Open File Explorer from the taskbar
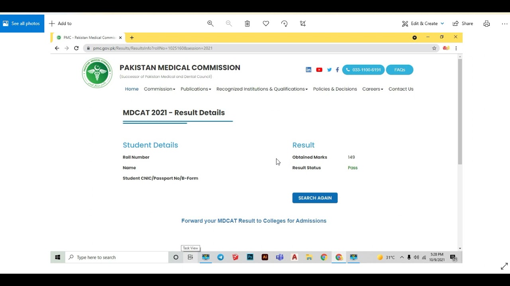The height and width of the screenshot is (286, 510). [x=309, y=257]
